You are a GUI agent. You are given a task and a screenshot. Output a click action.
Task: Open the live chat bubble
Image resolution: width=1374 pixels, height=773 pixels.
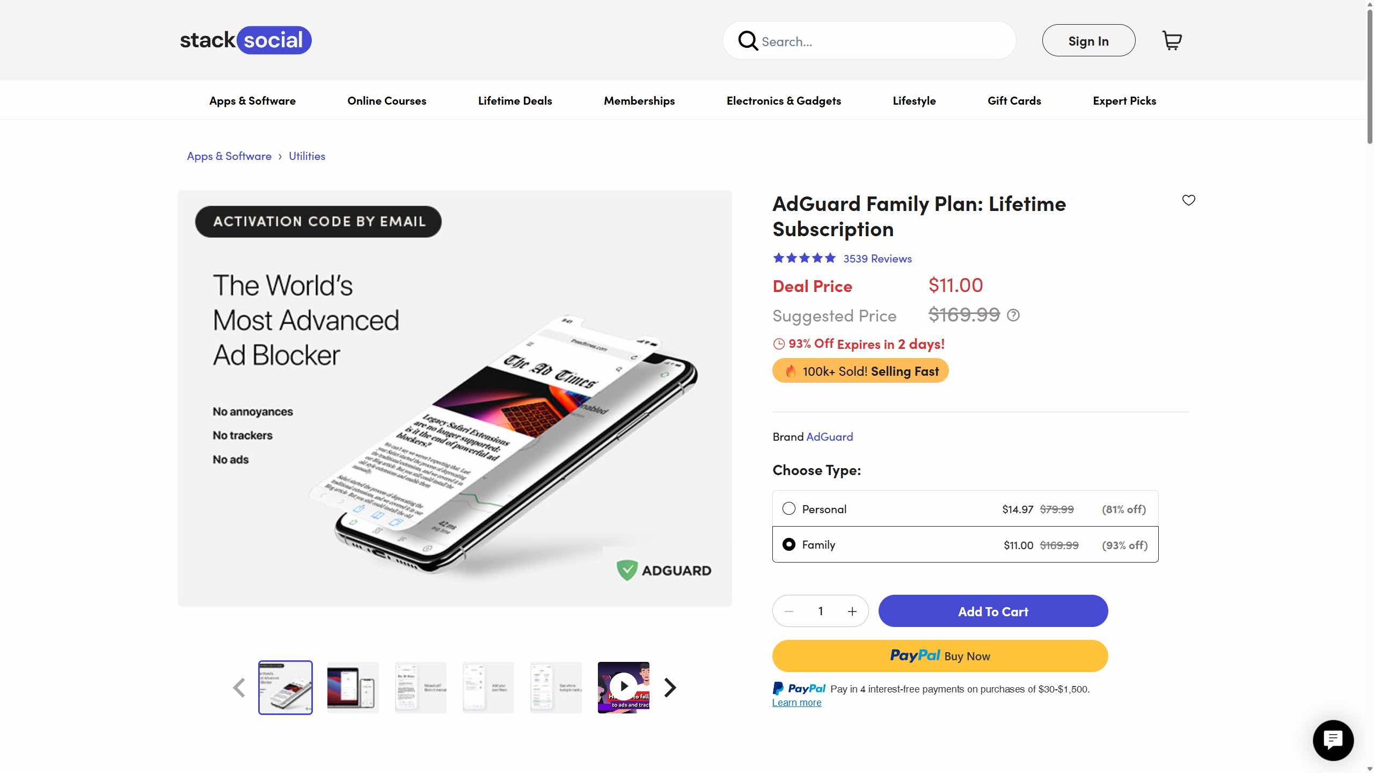tap(1333, 740)
